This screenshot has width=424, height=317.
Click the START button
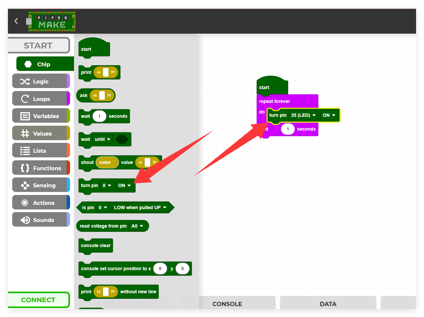[x=39, y=45]
